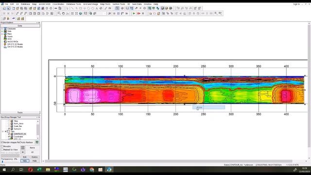311x175 pixels.
Task: Click the blue-highlighted view toolbar icon
Action: click(117, 8)
